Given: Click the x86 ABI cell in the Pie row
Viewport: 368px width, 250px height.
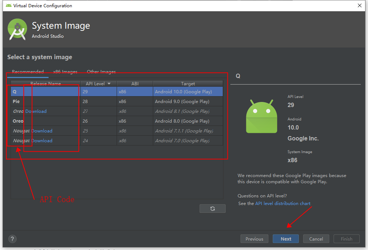Looking at the screenshot, I should pyautogui.click(x=135, y=102).
